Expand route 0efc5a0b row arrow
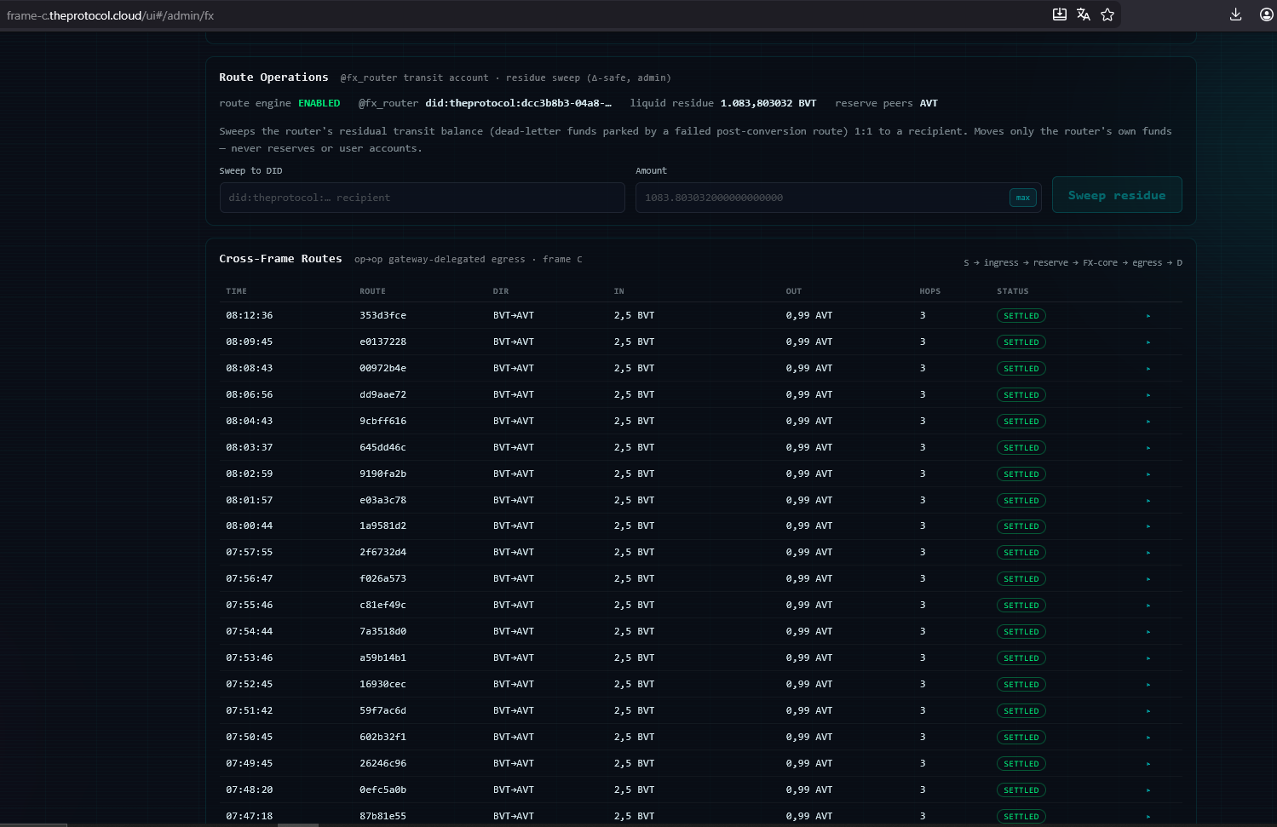1277x827 pixels. pyautogui.click(x=1148, y=790)
